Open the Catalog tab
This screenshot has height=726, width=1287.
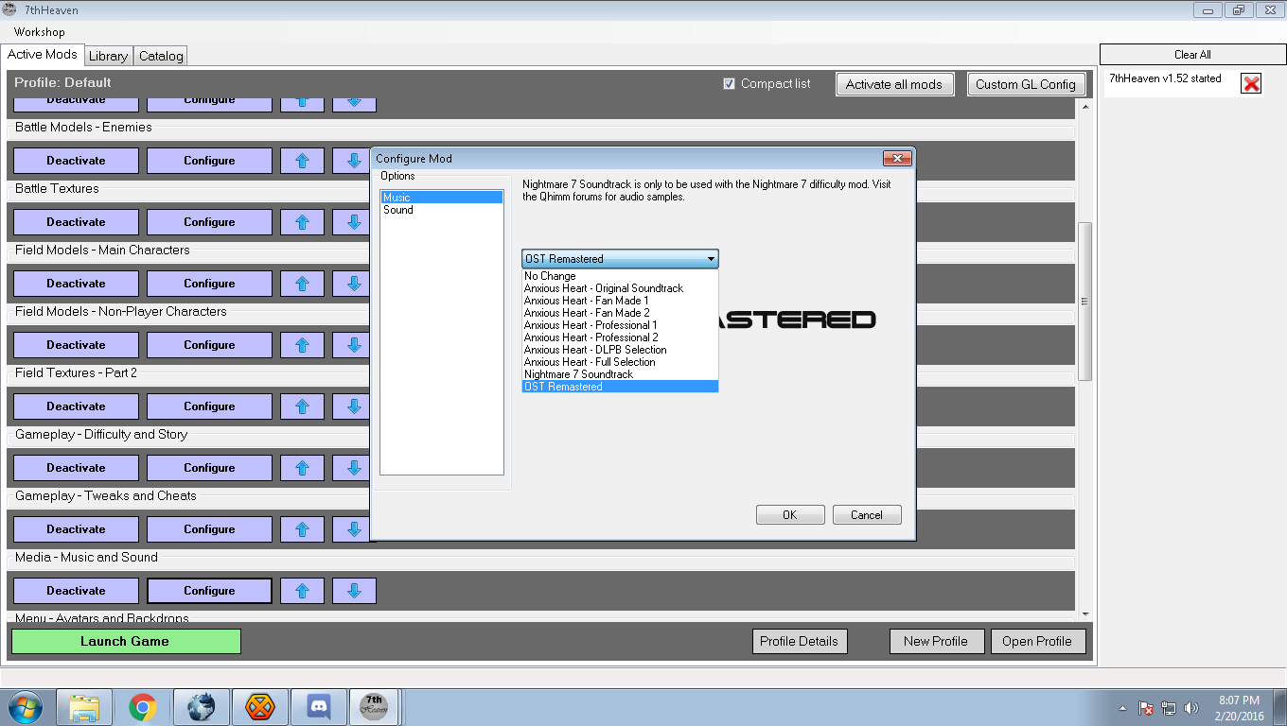point(161,56)
